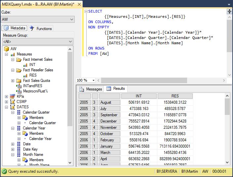Screen dimensions: 233x177
Task: Collapse the DATES dimension
Action: click(6, 107)
